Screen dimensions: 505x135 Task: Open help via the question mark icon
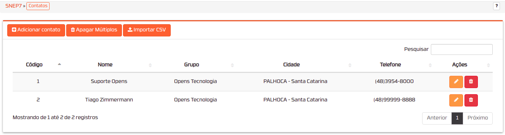tap(496, 6)
